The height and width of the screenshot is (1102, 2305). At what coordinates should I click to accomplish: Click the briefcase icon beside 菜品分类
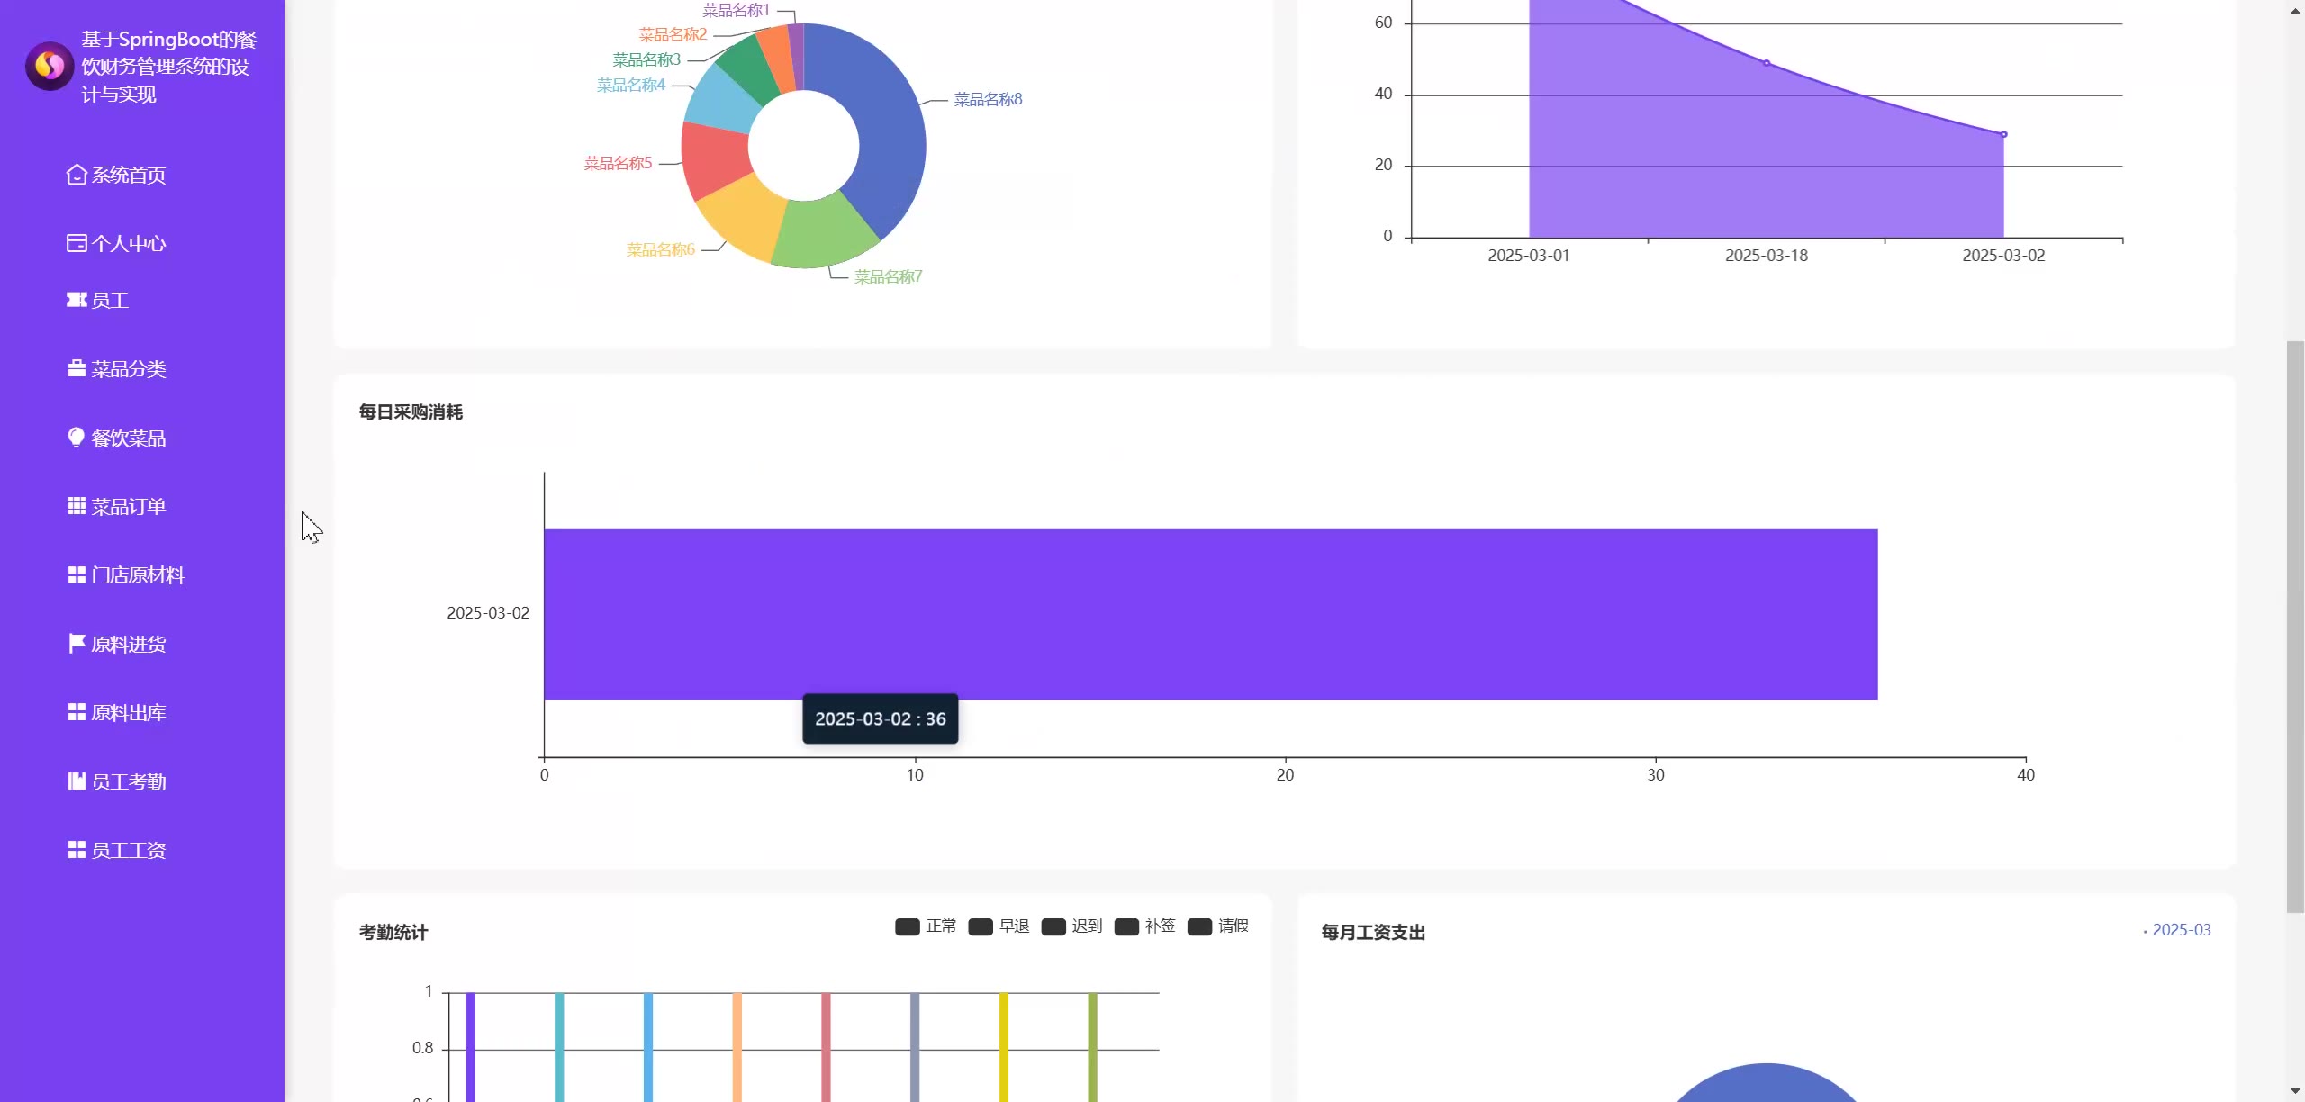point(77,369)
